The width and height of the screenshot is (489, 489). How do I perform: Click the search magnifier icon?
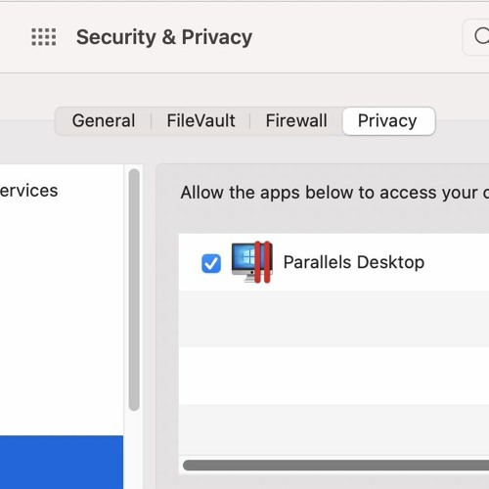(x=481, y=35)
